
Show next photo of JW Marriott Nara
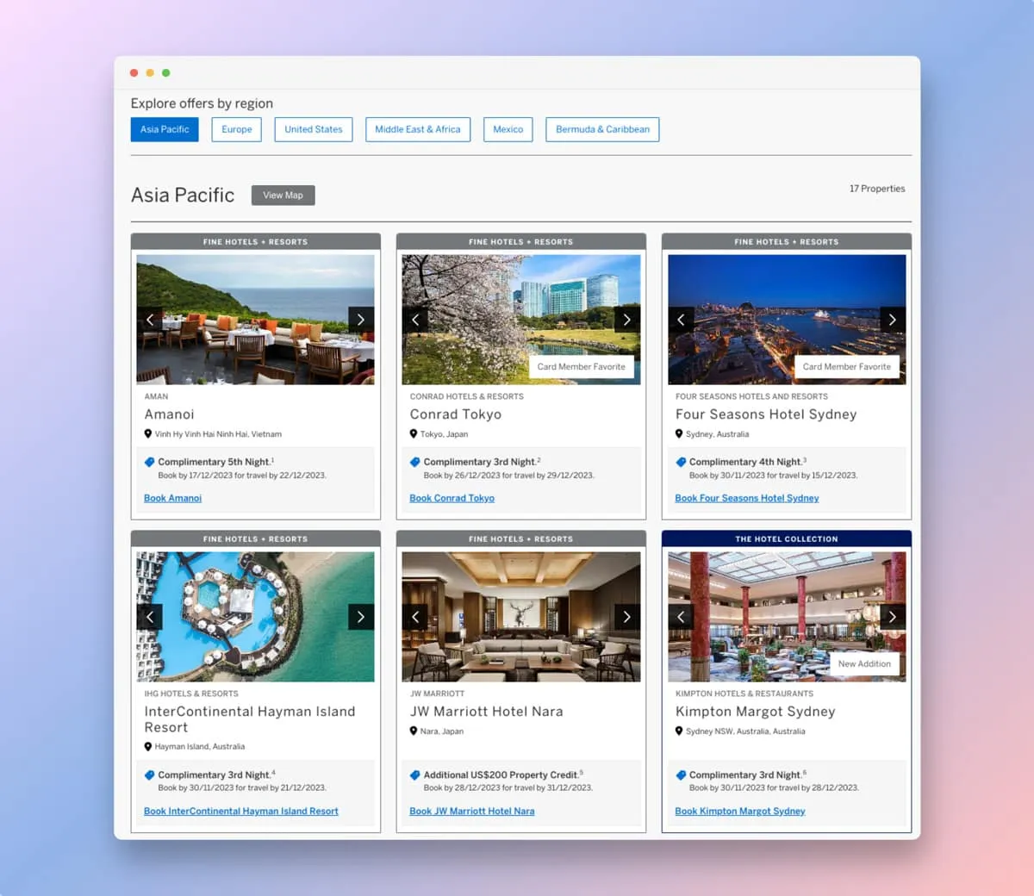pos(627,617)
